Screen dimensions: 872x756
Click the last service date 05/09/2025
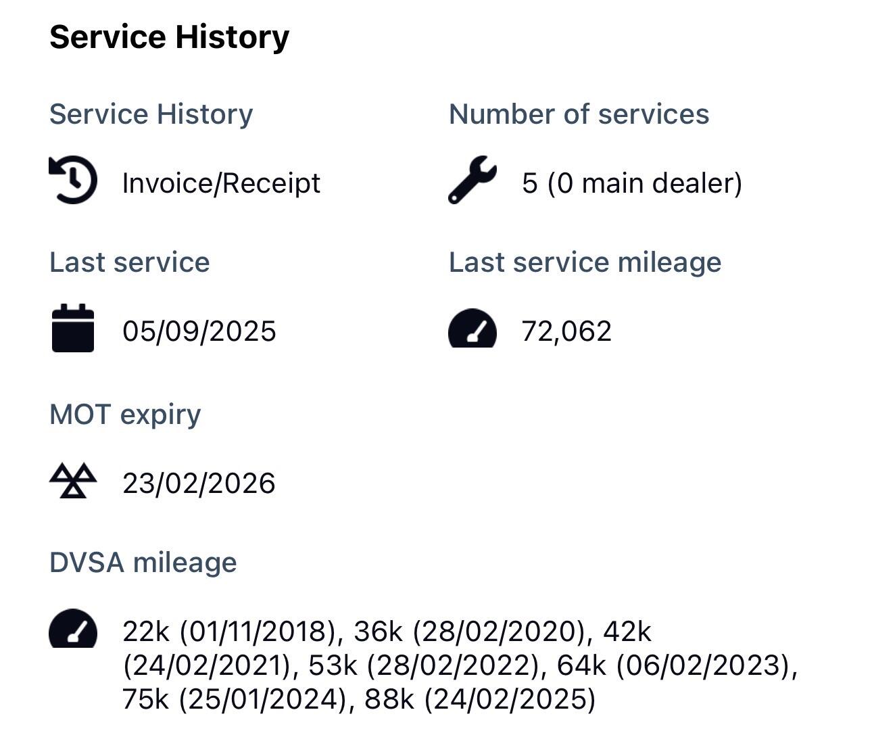click(x=199, y=331)
